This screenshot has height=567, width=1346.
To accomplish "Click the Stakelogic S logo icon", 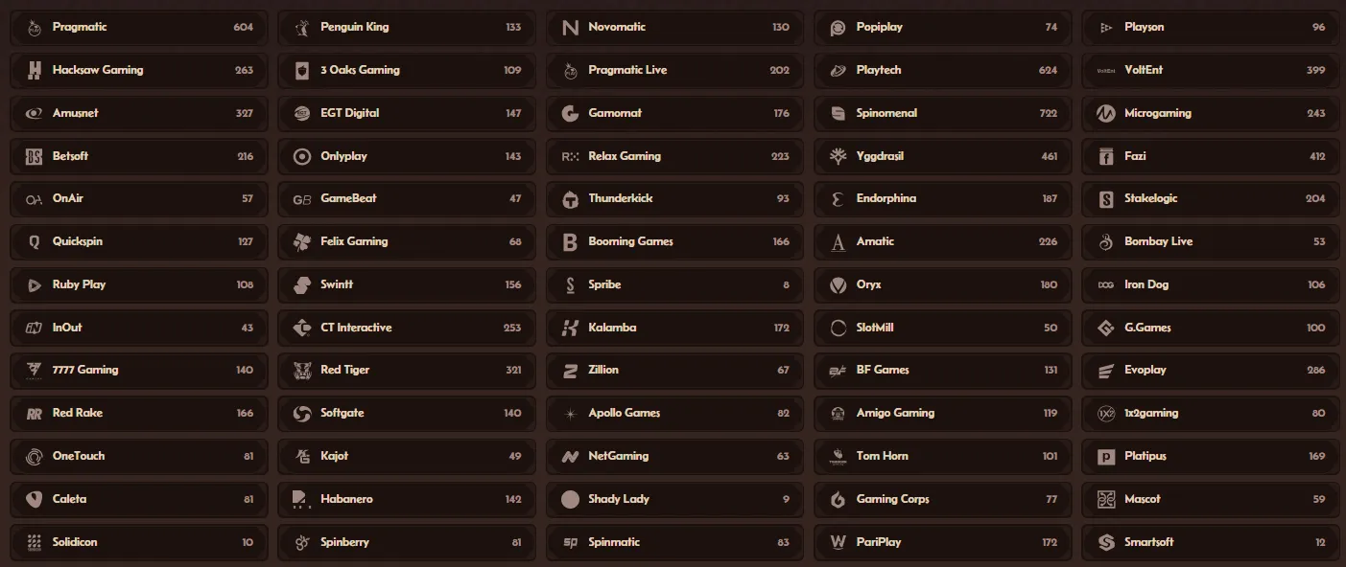I will tap(1105, 198).
